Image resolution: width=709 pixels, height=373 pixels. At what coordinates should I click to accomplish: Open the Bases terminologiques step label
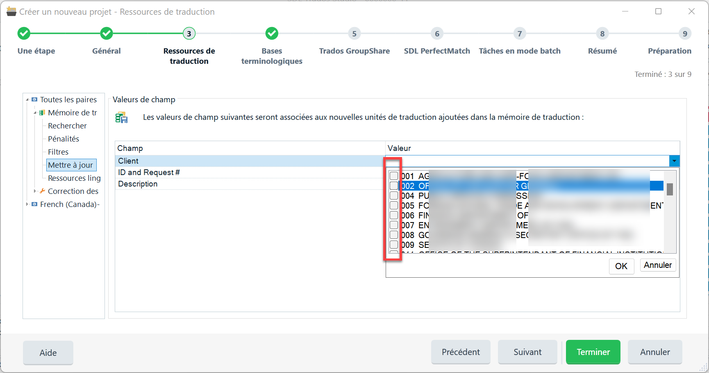click(272, 56)
